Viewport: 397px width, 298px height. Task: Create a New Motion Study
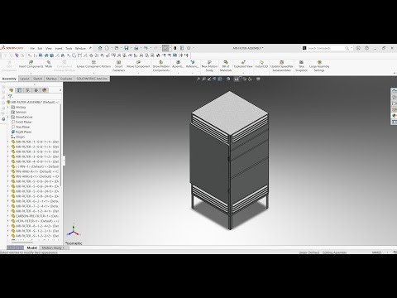209,66
